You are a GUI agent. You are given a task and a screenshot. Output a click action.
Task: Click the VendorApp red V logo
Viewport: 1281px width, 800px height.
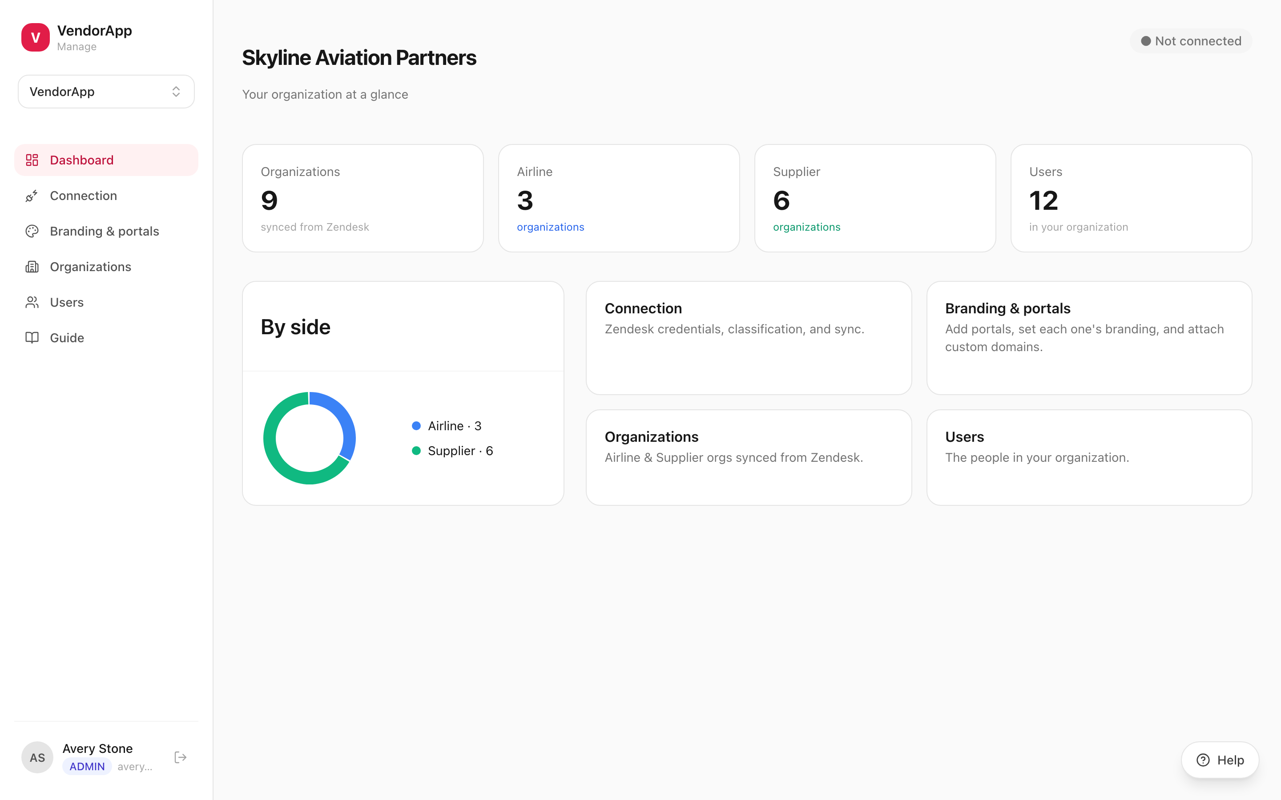point(36,38)
